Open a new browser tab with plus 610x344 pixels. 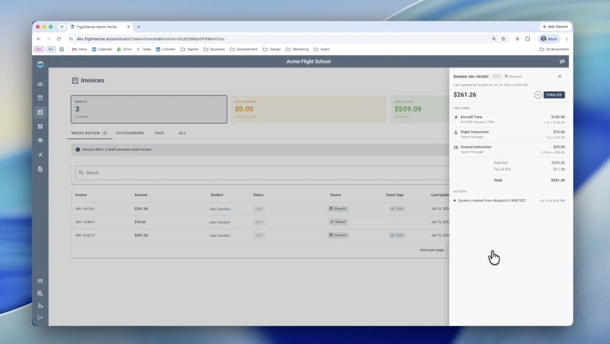tap(139, 27)
